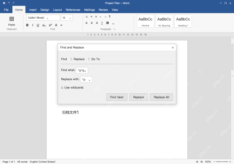This screenshot has width=234, height=164.
Task: Enable the Use wildcards checkbox
Action: click(x=62, y=88)
